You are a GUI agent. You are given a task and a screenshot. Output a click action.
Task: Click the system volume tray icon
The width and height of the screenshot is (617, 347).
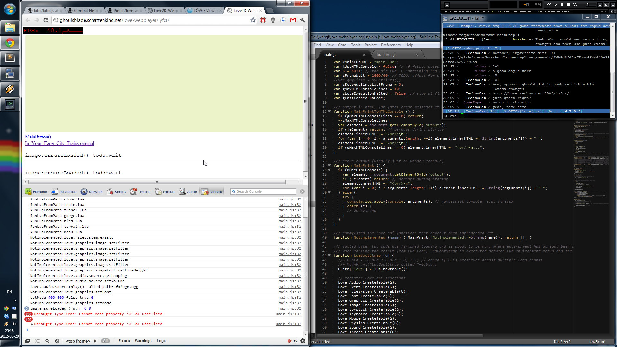tap(14, 324)
